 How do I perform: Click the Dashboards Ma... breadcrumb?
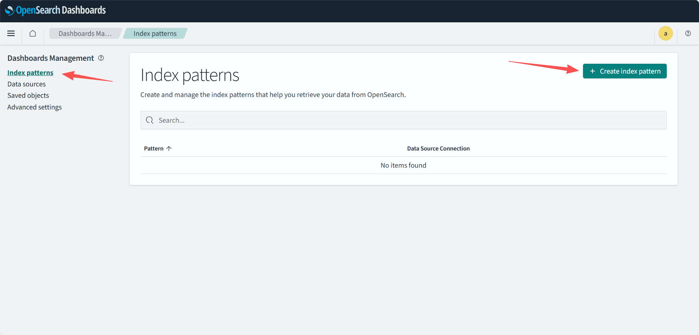[x=85, y=33]
